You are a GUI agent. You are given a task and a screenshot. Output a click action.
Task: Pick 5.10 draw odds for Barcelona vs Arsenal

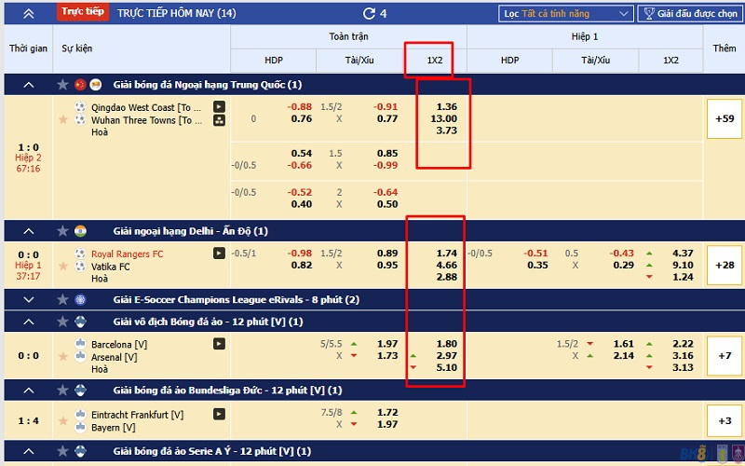pos(446,367)
